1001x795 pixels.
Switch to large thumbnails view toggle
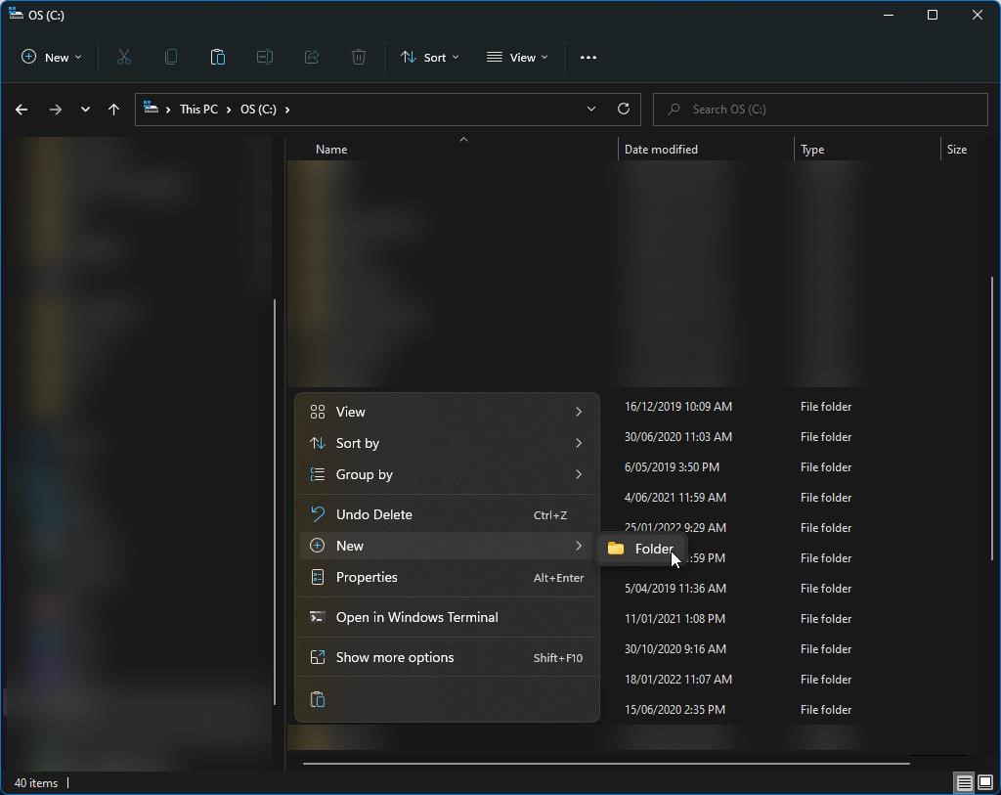pos(984,782)
